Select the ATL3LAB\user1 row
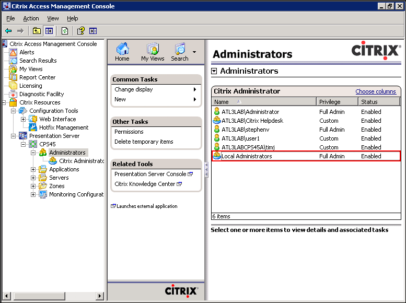Image resolution: width=406 pixels, height=303 pixels. click(x=306, y=138)
